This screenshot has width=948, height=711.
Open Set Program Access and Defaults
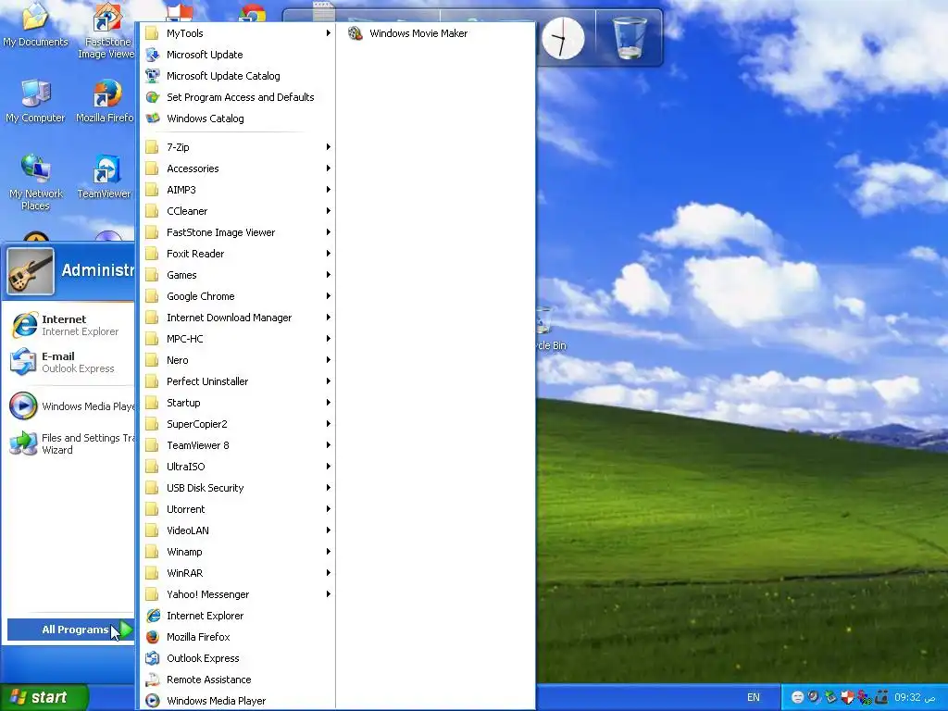[x=236, y=97]
